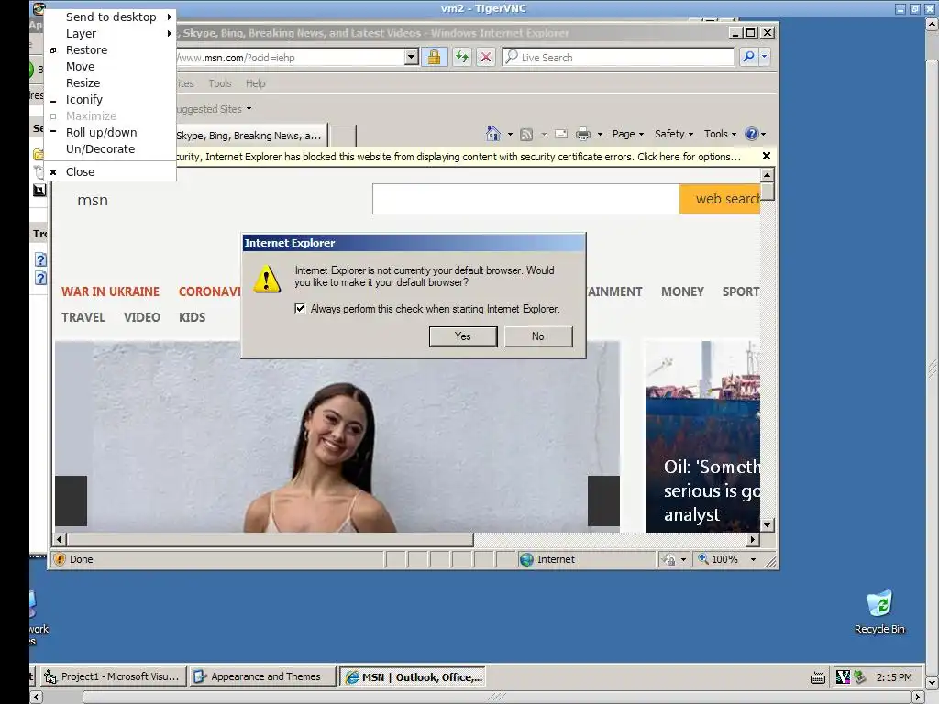939x704 pixels.
Task: Click the zoom magnifier icon at 100%
Action: (703, 558)
